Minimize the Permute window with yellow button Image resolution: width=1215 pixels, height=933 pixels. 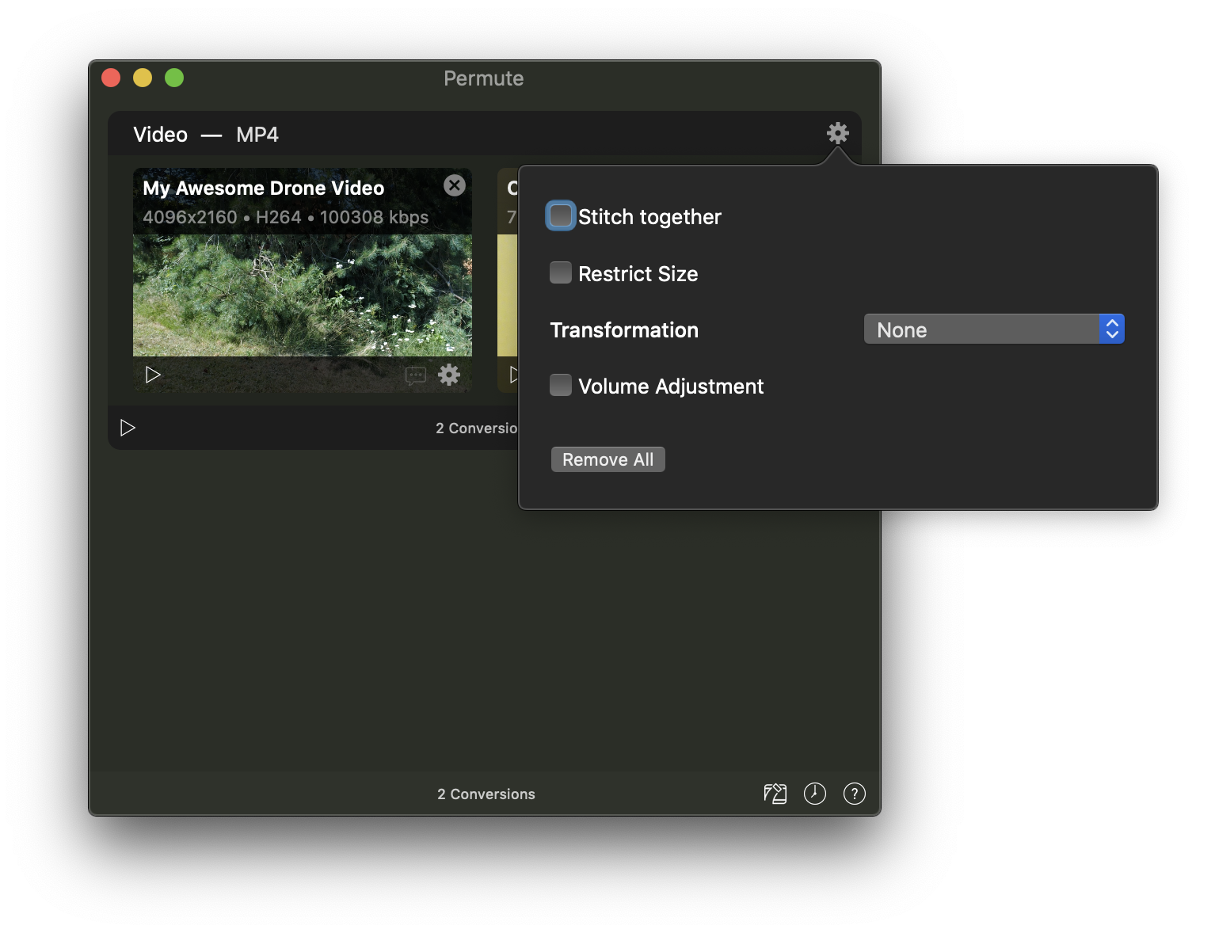click(143, 78)
